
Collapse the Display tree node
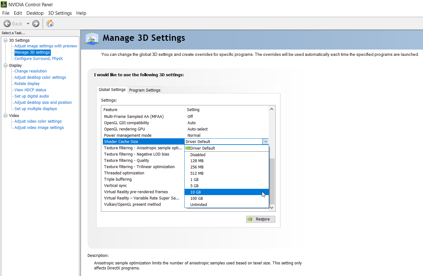click(5, 65)
